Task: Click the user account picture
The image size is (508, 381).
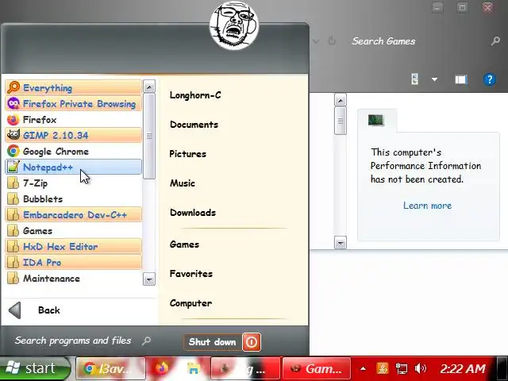Action: [234, 25]
